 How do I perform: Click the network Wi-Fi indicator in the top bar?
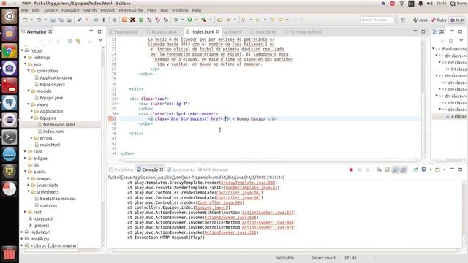click(401, 4)
